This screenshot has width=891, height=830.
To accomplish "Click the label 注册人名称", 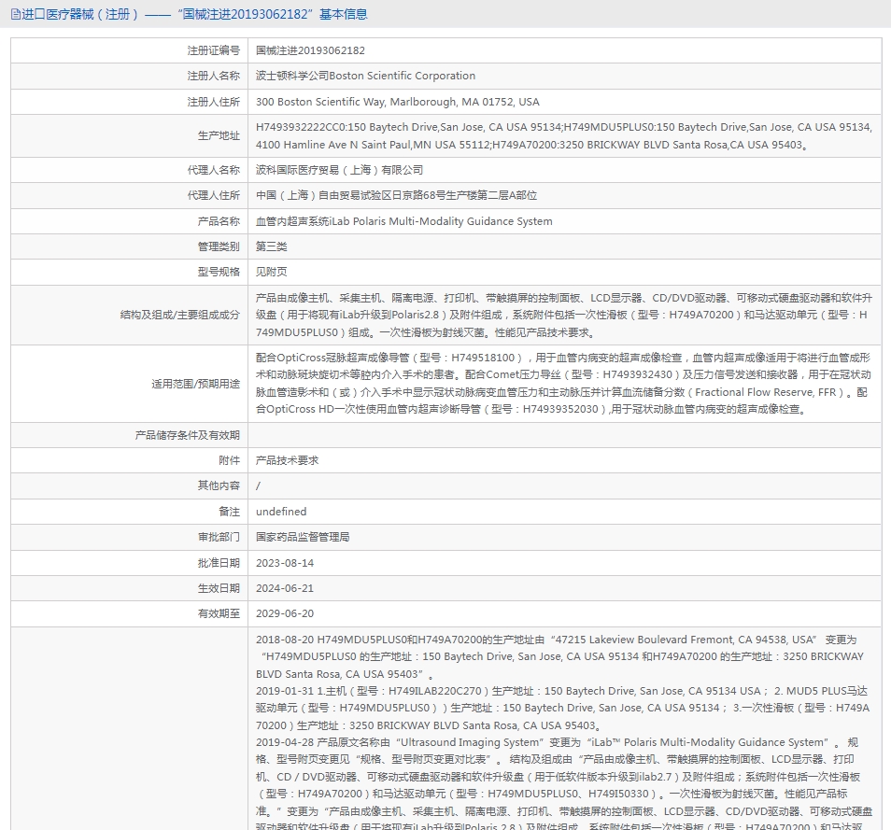I will tap(214, 77).
